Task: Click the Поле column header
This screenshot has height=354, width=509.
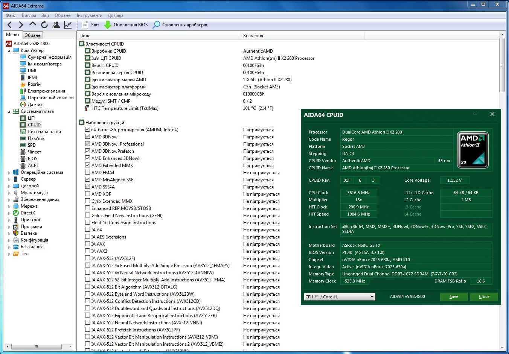Action: coord(158,36)
